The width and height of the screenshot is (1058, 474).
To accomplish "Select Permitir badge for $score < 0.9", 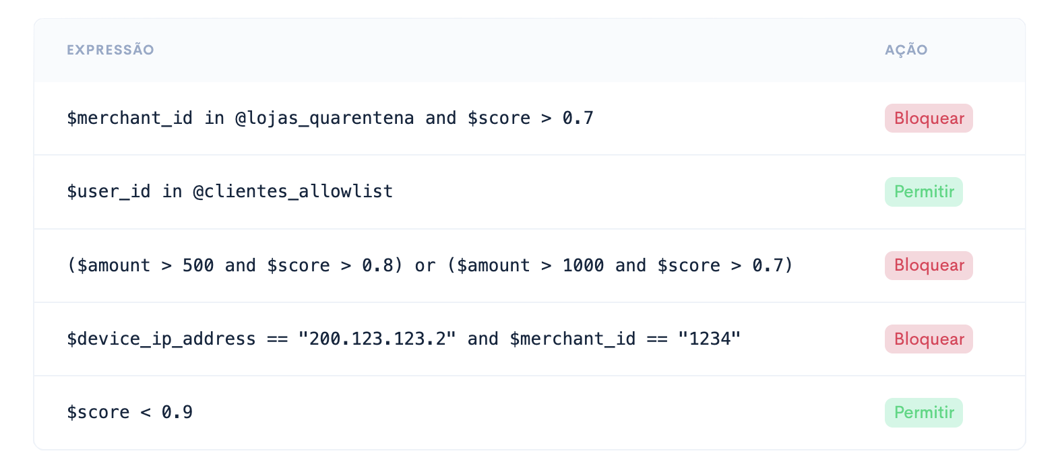I will (x=924, y=413).
